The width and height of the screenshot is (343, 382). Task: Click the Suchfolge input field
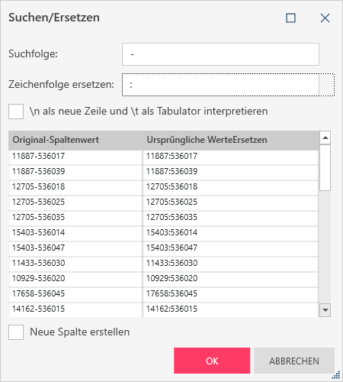(220, 54)
